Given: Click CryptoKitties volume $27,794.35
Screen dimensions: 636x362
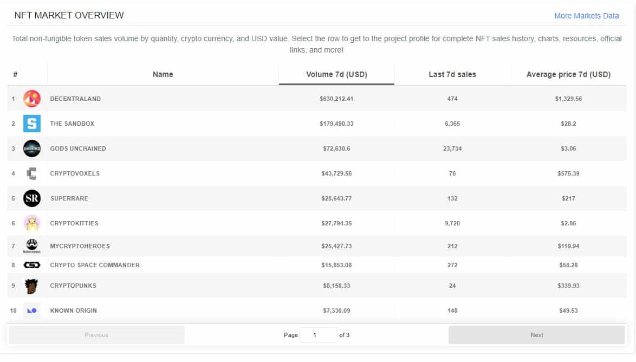Looking at the screenshot, I should [336, 223].
